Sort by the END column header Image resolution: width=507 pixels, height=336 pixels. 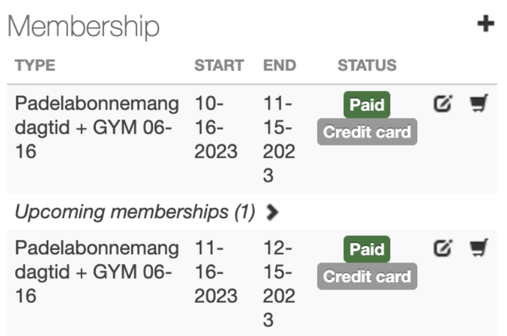point(279,65)
